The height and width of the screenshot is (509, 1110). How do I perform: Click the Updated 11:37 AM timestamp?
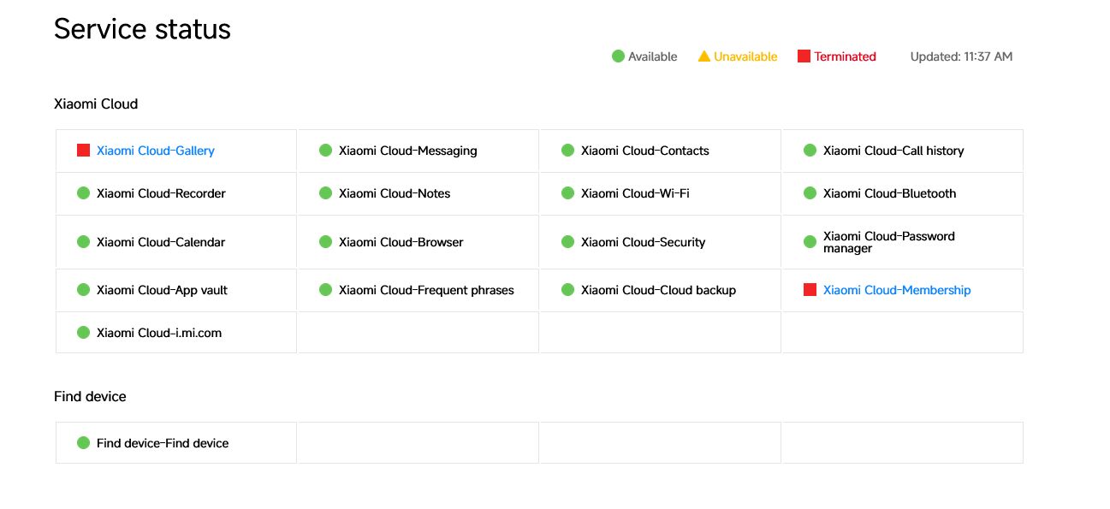(960, 56)
